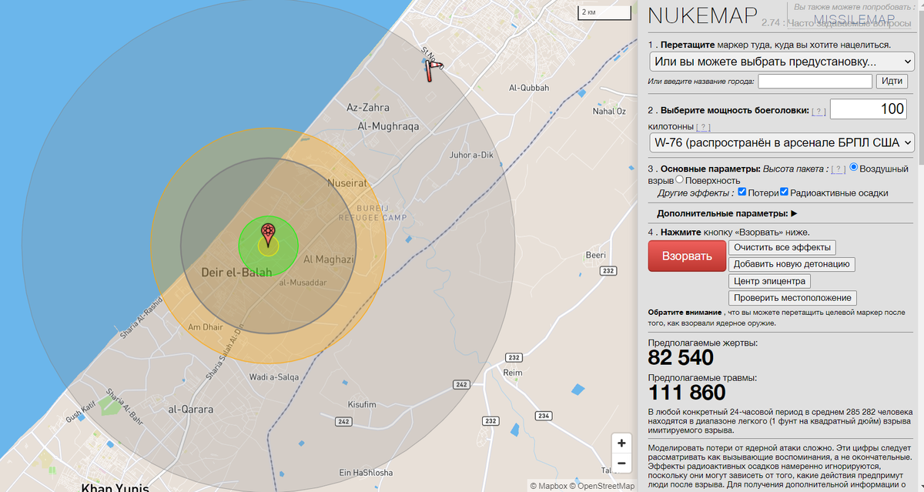
Task: Zoom in the map with plus button
Action: click(621, 443)
